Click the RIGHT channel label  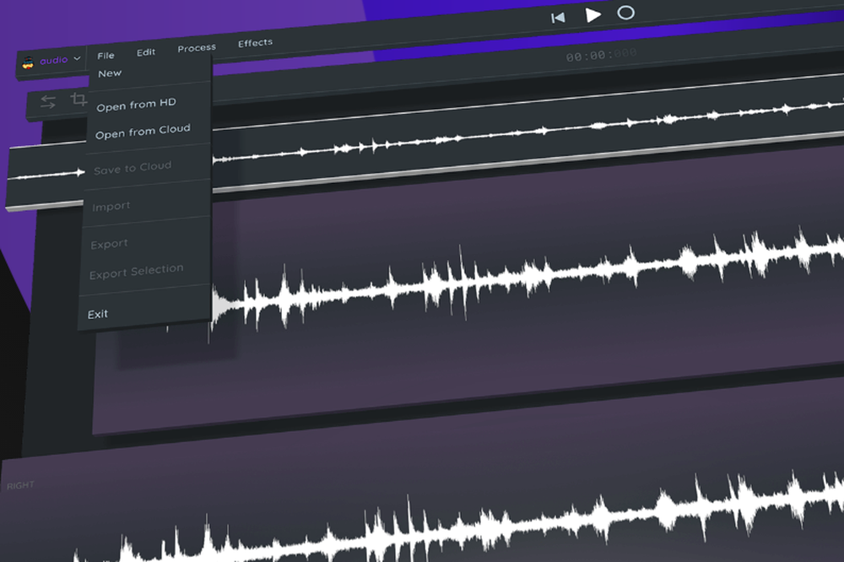[x=20, y=485]
